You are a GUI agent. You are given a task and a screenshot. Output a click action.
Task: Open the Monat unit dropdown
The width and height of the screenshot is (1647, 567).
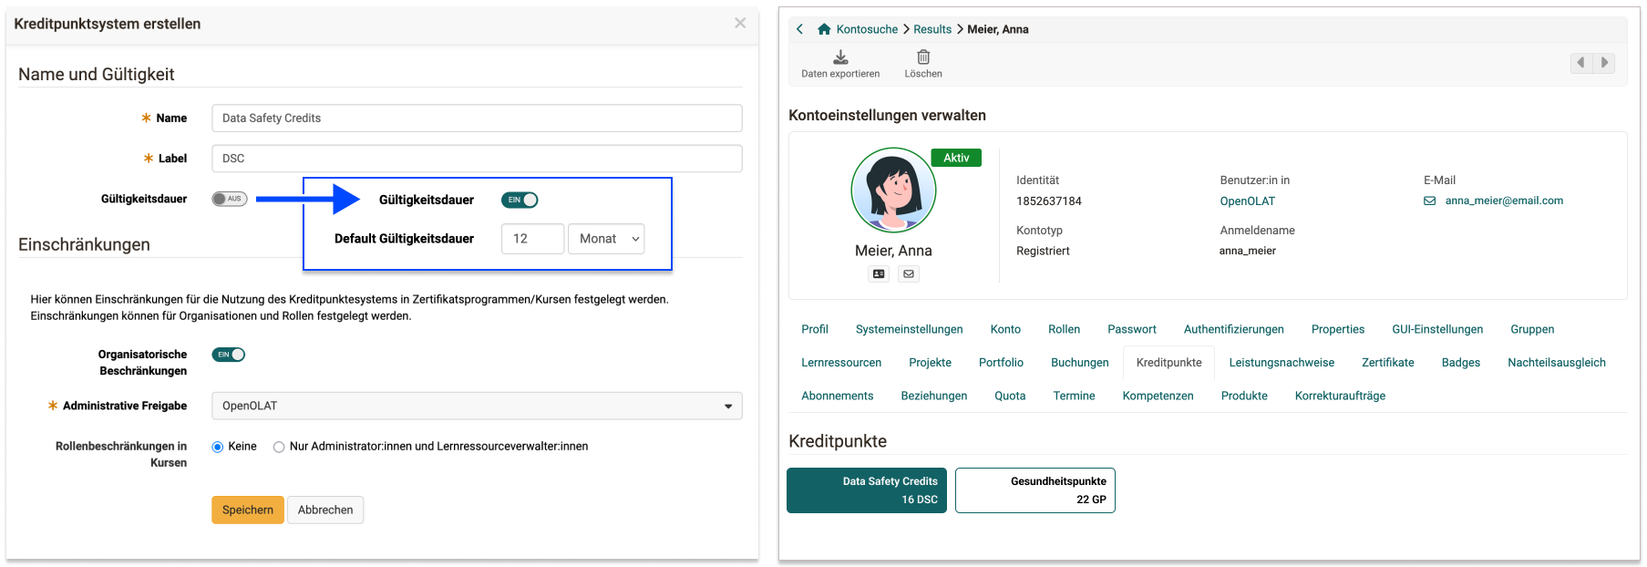[x=606, y=239]
